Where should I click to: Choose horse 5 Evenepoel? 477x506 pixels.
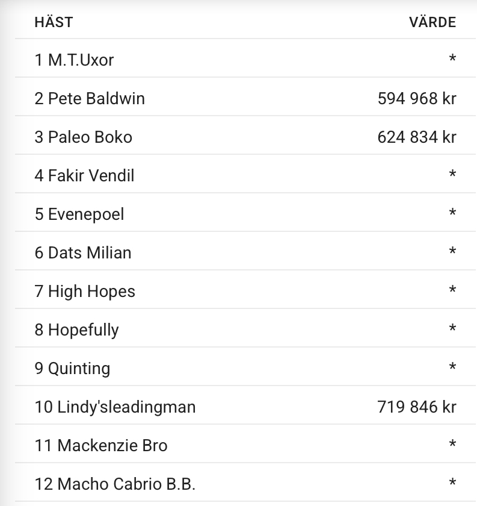79,214
